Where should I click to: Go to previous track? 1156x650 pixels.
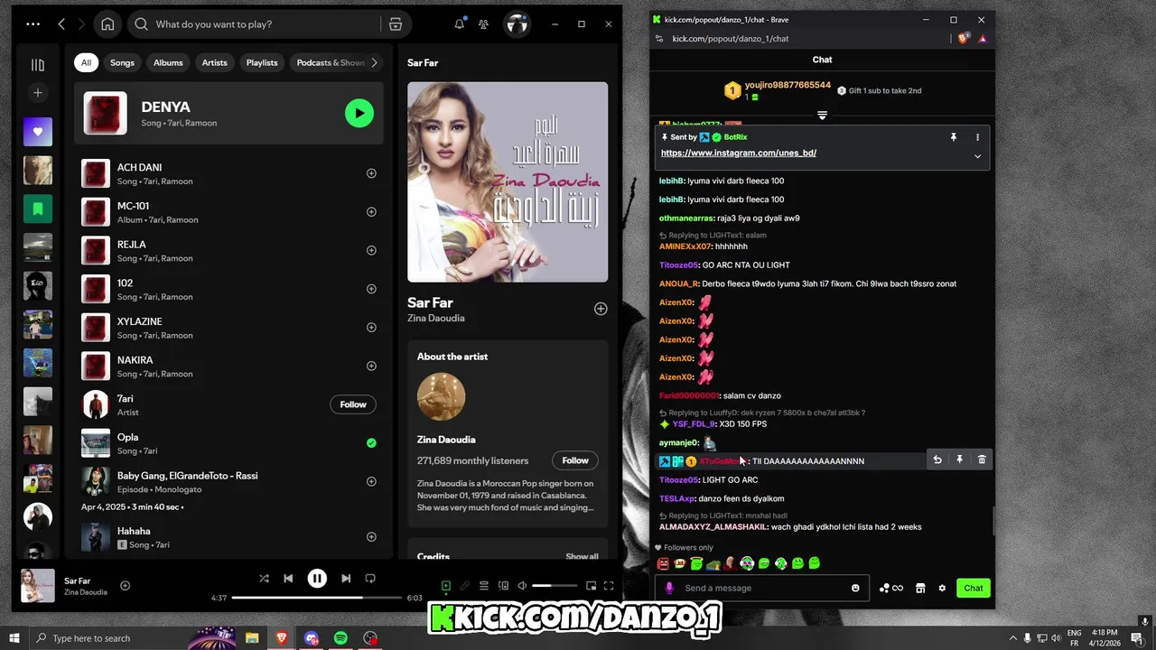tap(288, 579)
